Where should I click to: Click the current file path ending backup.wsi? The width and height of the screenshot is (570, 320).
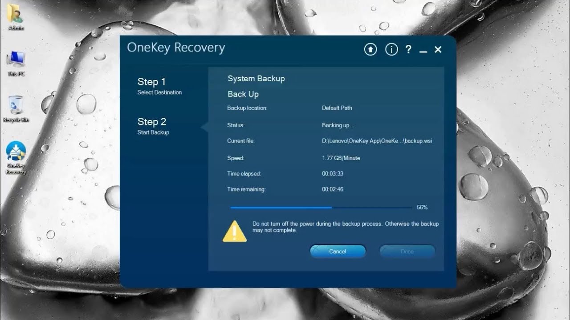tap(377, 141)
